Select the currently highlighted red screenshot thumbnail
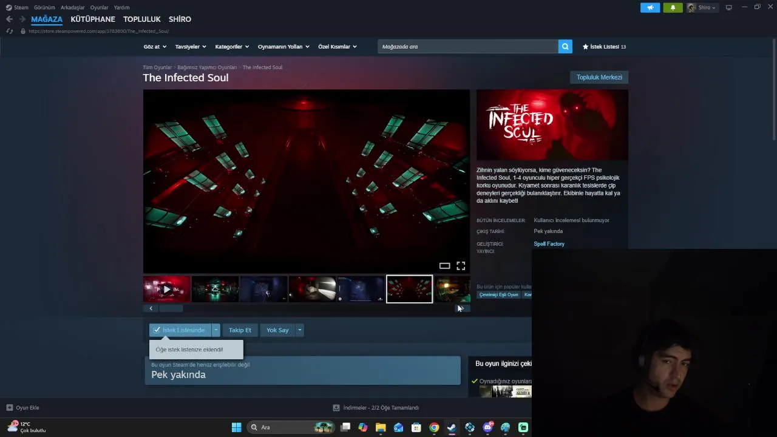Image resolution: width=777 pixels, height=437 pixels. (x=409, y=289)
